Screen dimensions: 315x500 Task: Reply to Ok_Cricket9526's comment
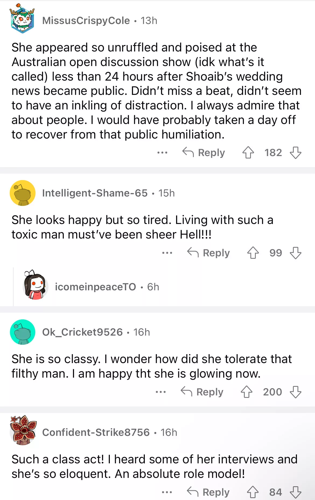click(x=202, y=392)
